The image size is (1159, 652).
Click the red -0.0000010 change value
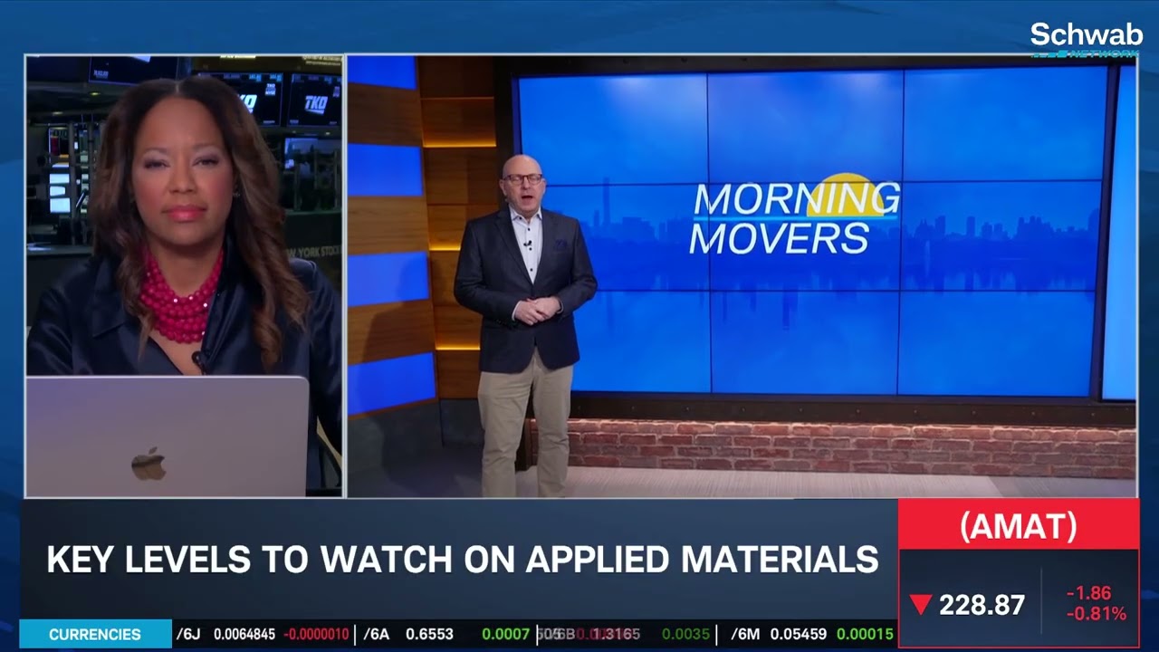tap(316, 634)
